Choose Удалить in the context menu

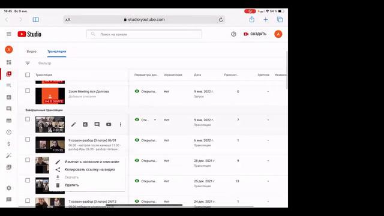(x=87, y=185)
